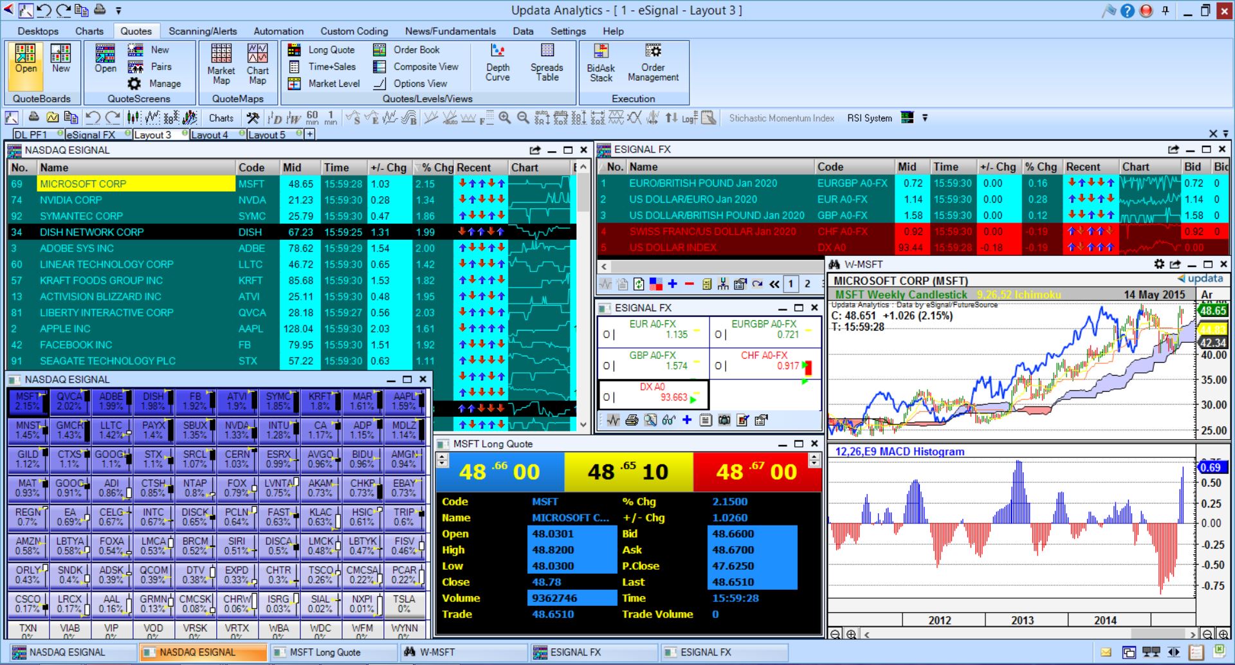Select the DISH NETWORK CORP row
This screenshot has height=665, width=1235.
[x=291, y=232]
